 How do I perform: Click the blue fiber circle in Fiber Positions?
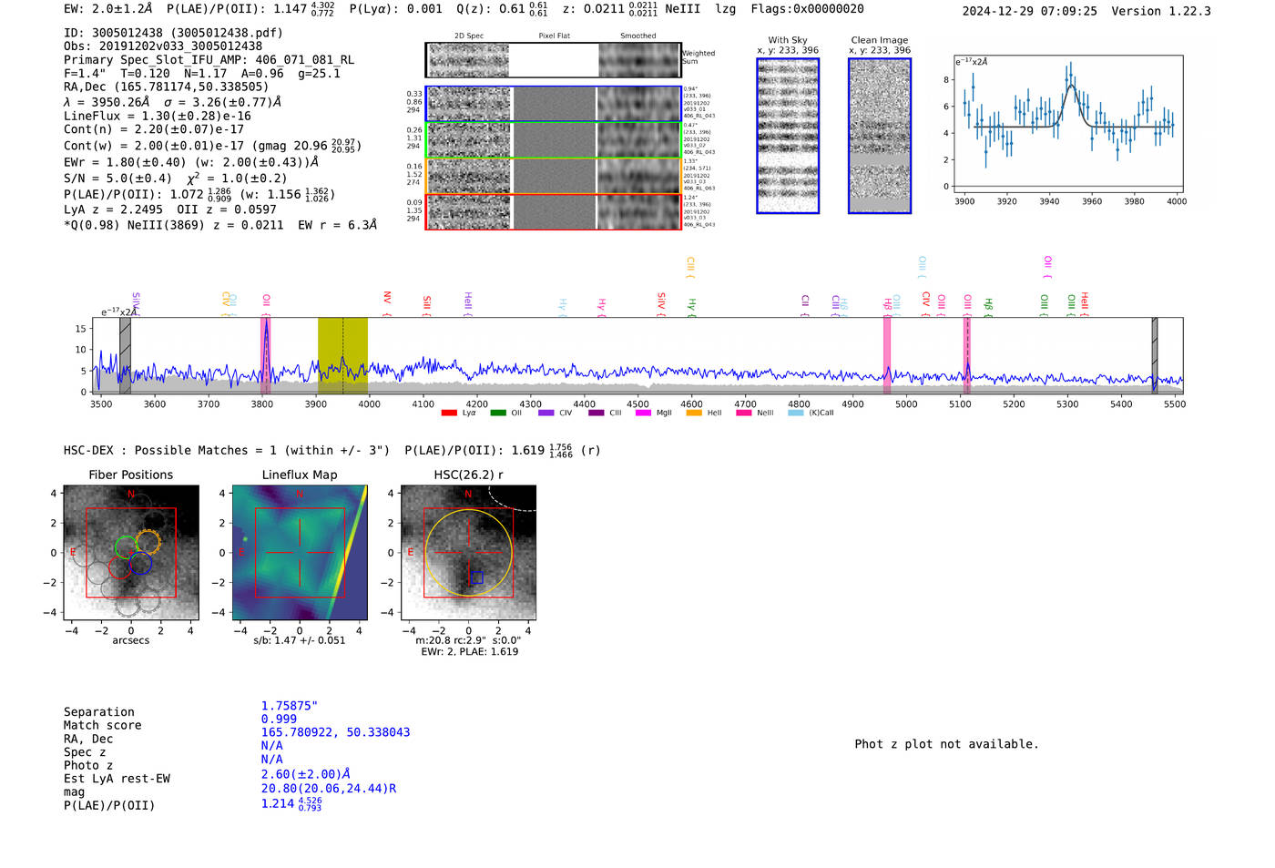140,564
